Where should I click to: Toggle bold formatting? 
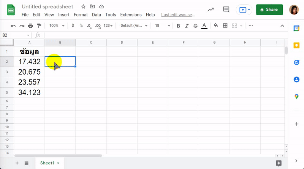[x=178, y=26]
